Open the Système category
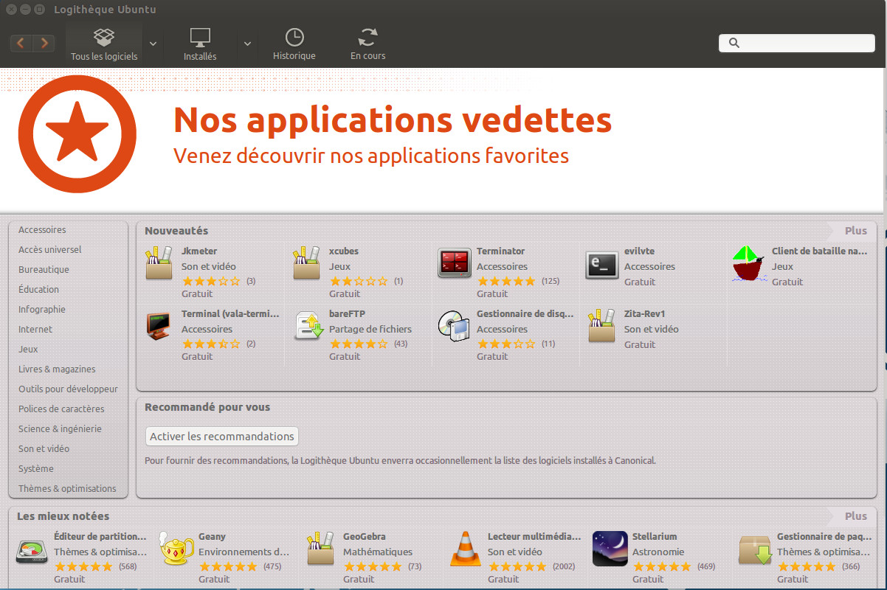The width and height of the screenshot is (887, 590). (36, 469)
